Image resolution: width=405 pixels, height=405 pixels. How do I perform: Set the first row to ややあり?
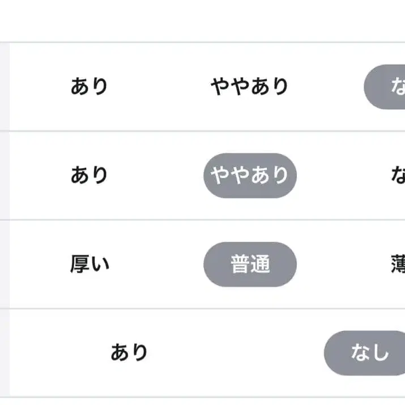(250, 87)
